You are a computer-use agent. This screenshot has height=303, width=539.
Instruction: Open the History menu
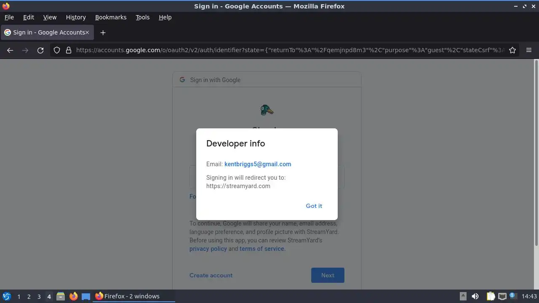coord(76,17)
